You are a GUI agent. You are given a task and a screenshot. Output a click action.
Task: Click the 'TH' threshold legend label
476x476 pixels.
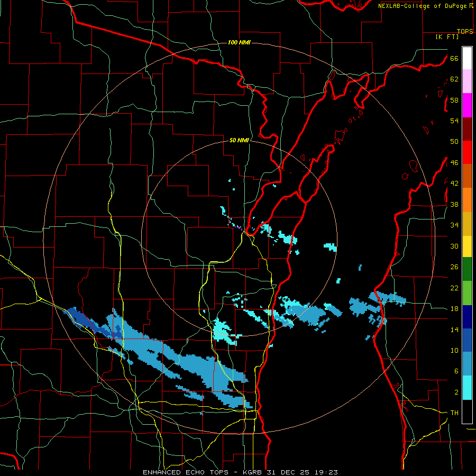454,413
